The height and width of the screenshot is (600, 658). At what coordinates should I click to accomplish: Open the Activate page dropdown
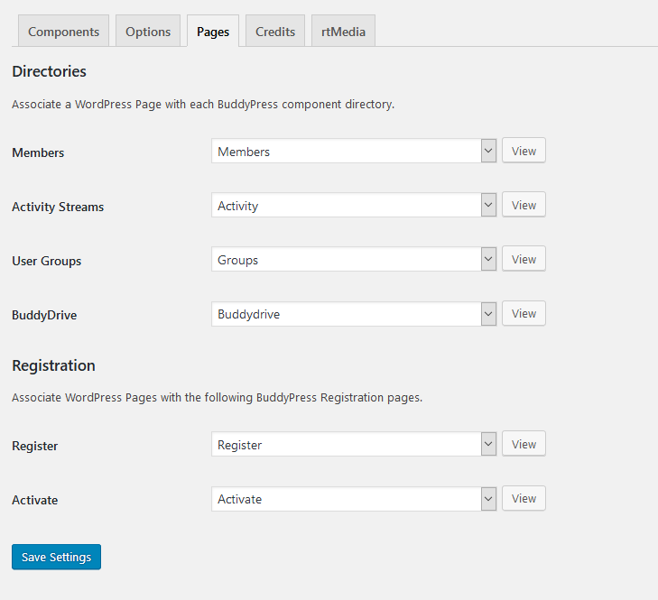point(354,499)
